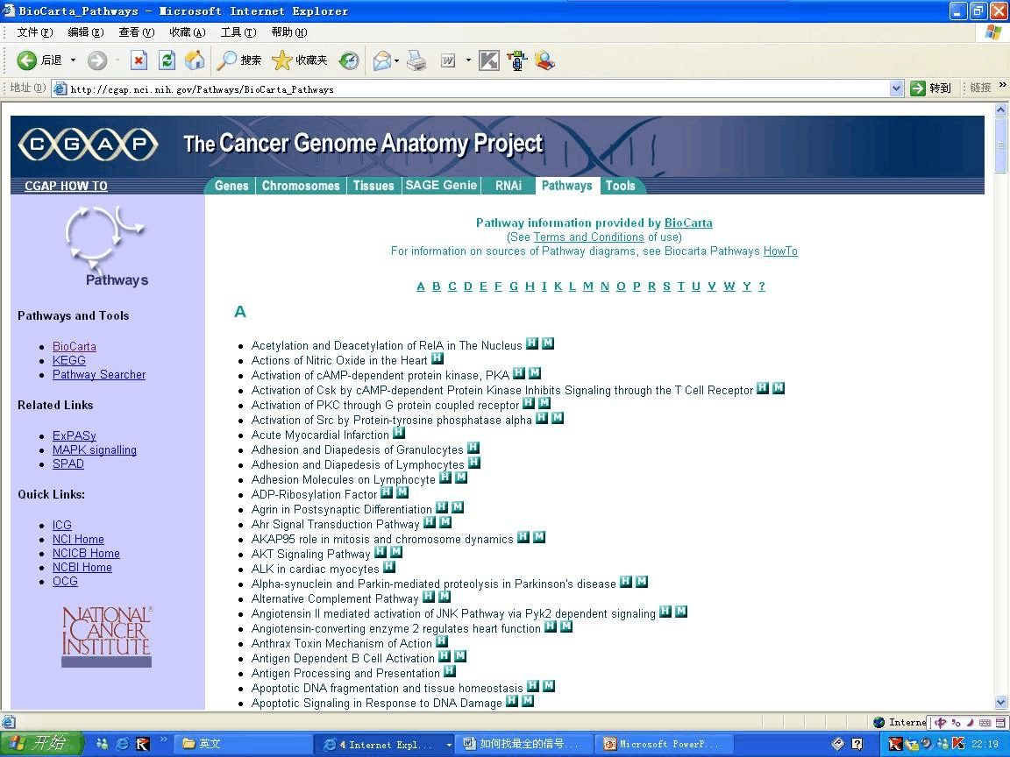Click the Print toolbar icon
The width and height of the screenshot is (1010, 757).
pyautogui.click(x=416, y=60)
